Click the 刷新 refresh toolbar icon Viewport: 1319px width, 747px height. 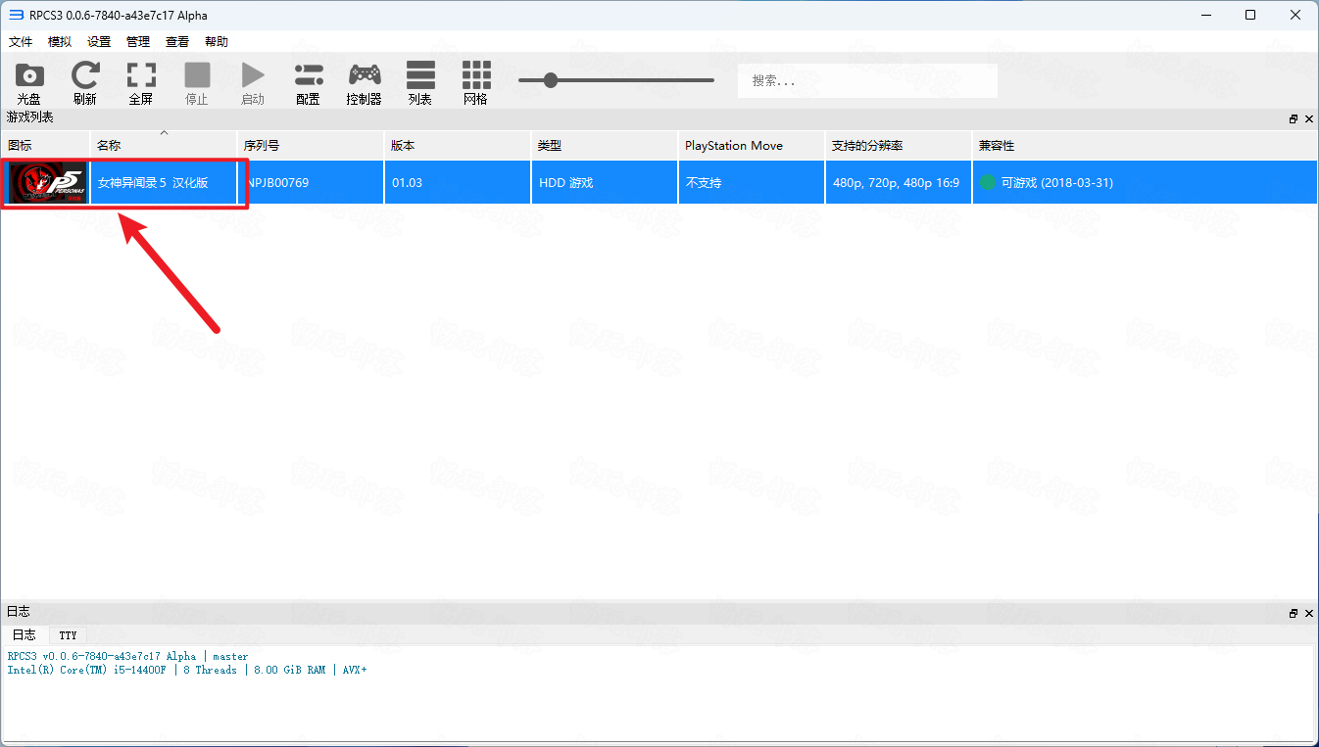(85, 75)
